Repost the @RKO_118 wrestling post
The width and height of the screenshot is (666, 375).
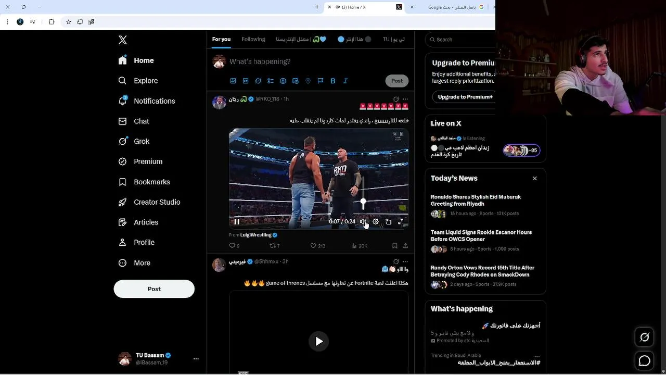click(274, 246)
